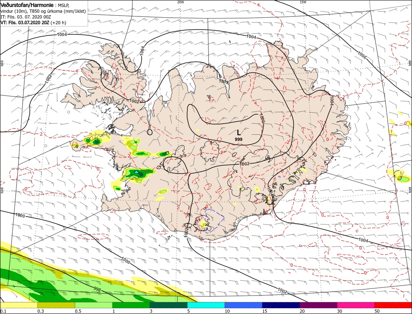Click the navy 15 mm legend swatch
Image resolution: width=412 pixels, height=314 pixels.
coord(281,305)
